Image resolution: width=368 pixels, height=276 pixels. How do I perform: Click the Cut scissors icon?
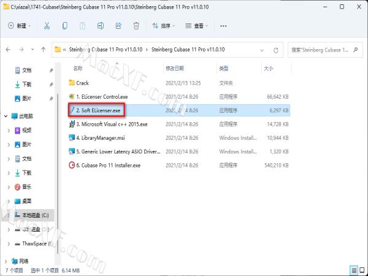click(x=47, y=26)
